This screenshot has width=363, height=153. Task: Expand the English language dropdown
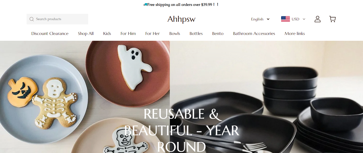[x=260, y=19]
